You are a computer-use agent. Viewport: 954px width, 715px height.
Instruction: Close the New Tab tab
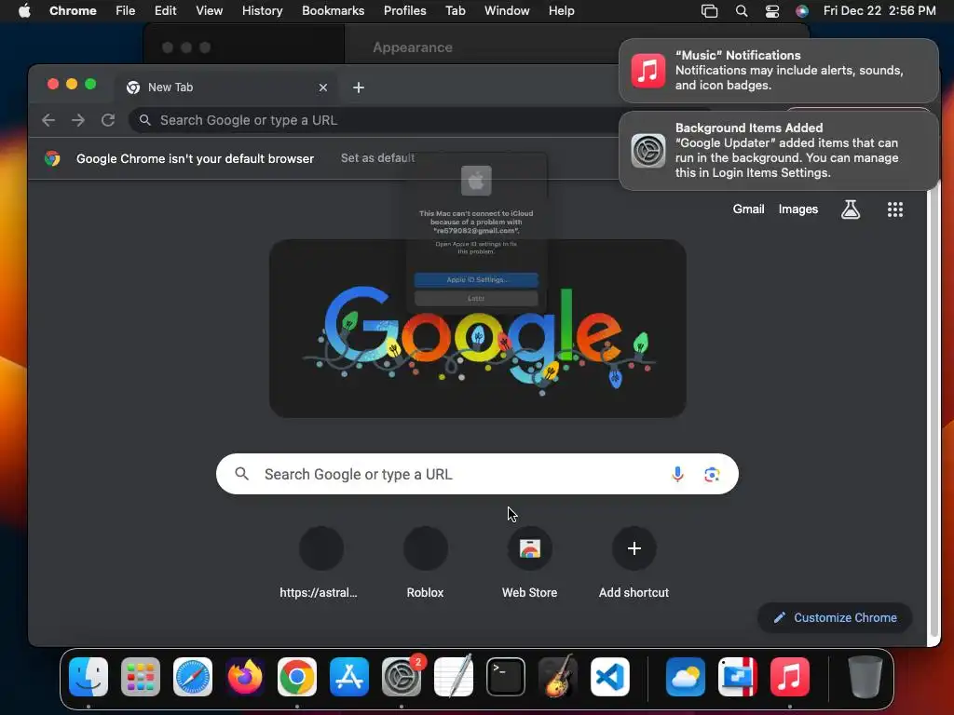click(323, 88)
